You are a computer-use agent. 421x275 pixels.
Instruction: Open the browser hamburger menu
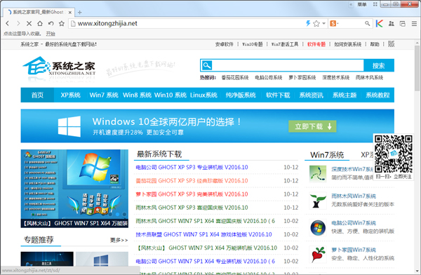tap(414, 24)
